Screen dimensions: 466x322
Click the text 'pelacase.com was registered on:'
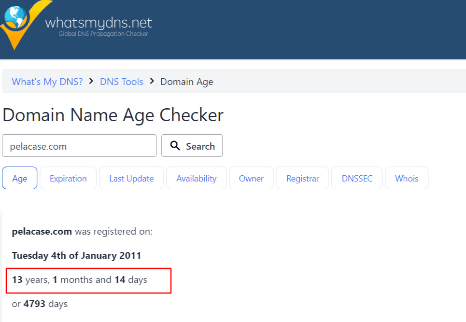(x=82, y=231)
